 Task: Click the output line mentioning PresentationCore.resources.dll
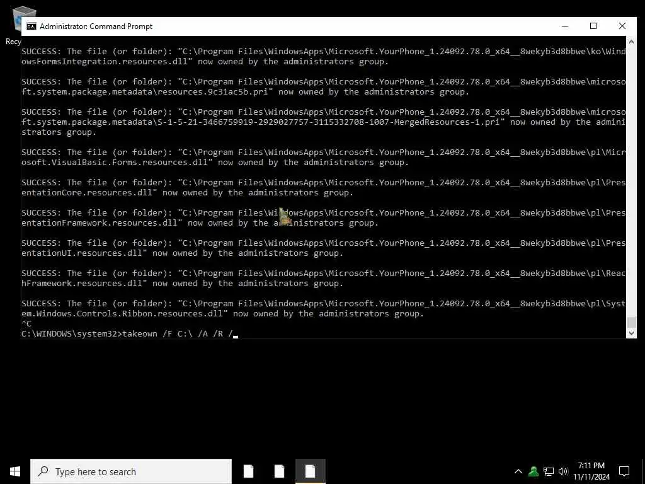(323, 187)
